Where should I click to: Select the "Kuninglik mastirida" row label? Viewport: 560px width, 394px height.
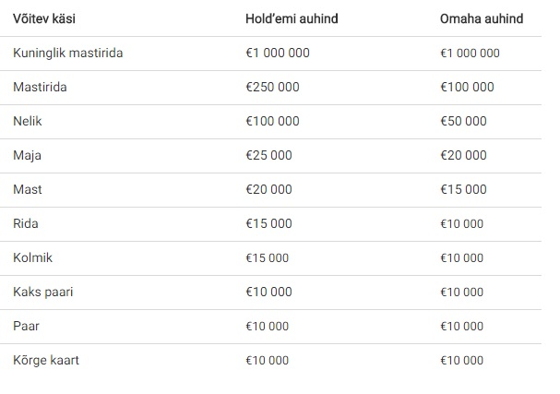[68, 54]
